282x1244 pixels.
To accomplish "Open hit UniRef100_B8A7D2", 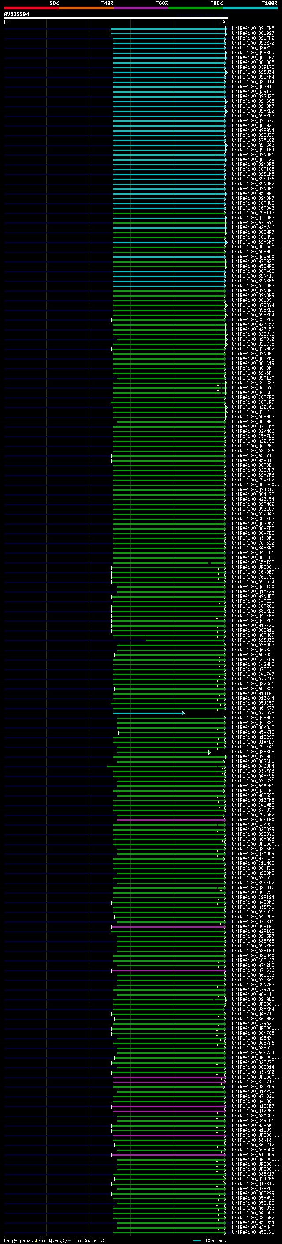I will [x=253, y=534].
